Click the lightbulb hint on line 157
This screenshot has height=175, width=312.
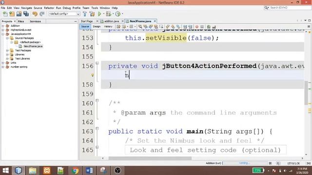pyautogui.click(x=93, y=75)
